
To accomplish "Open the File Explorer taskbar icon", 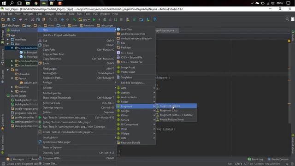I will 28,3.
